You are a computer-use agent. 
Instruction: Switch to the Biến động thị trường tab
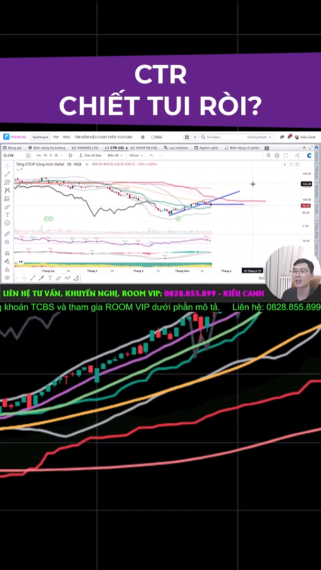47,148
